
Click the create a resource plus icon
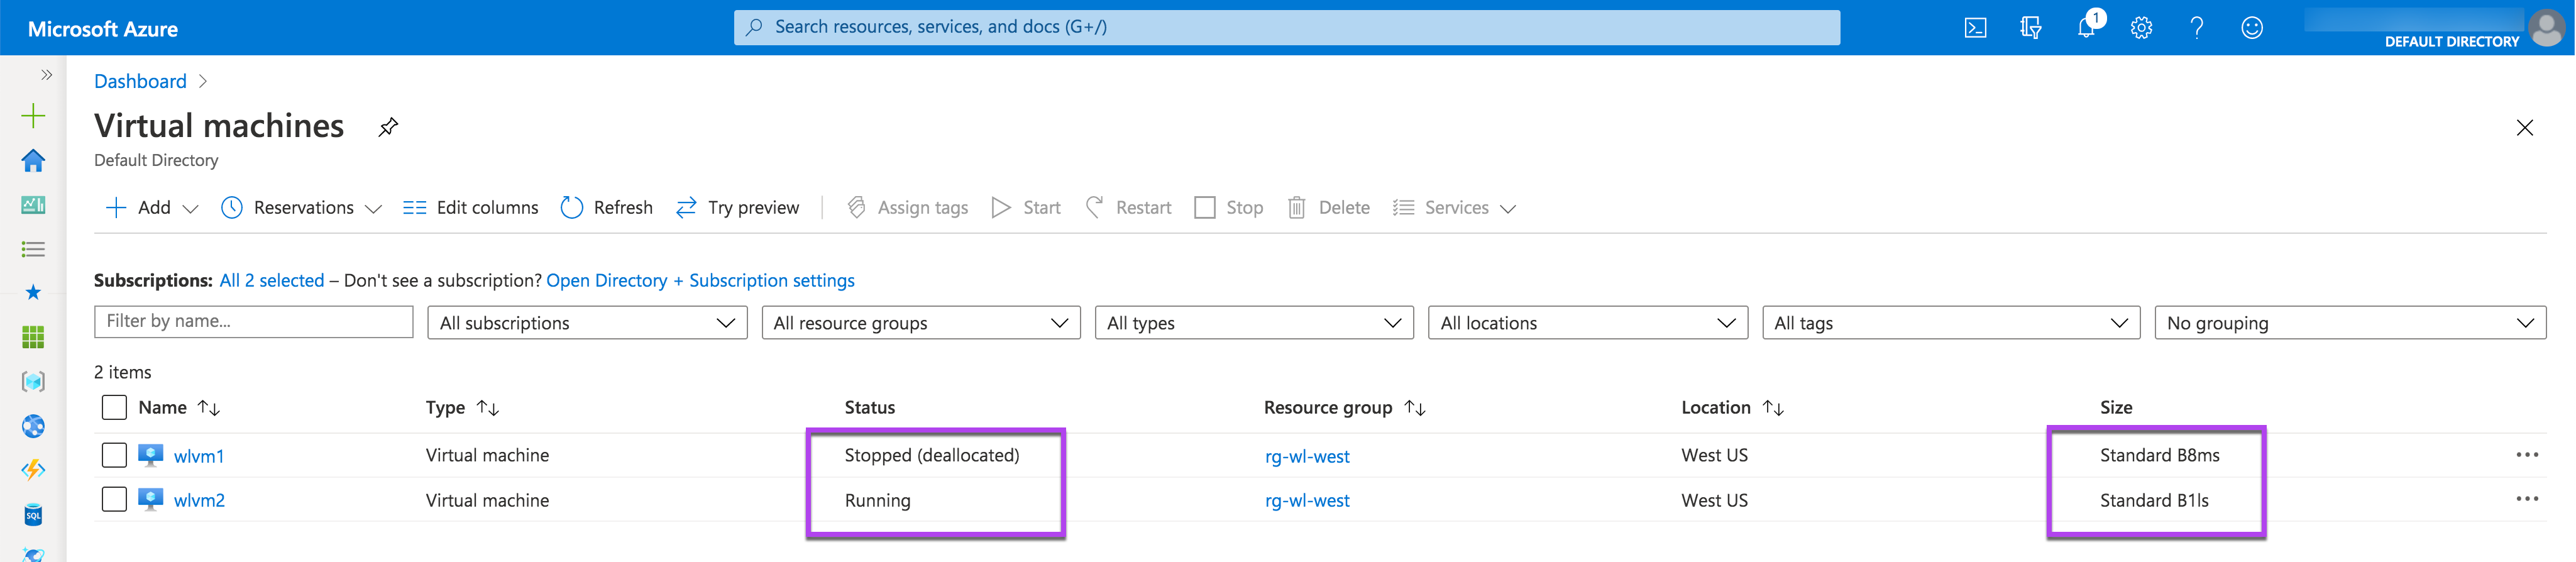pos(33,116)
